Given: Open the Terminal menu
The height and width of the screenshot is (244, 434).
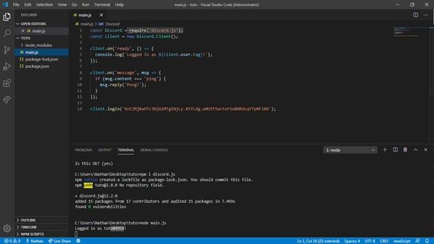Looking at the screenshot, I should point(102,5).
